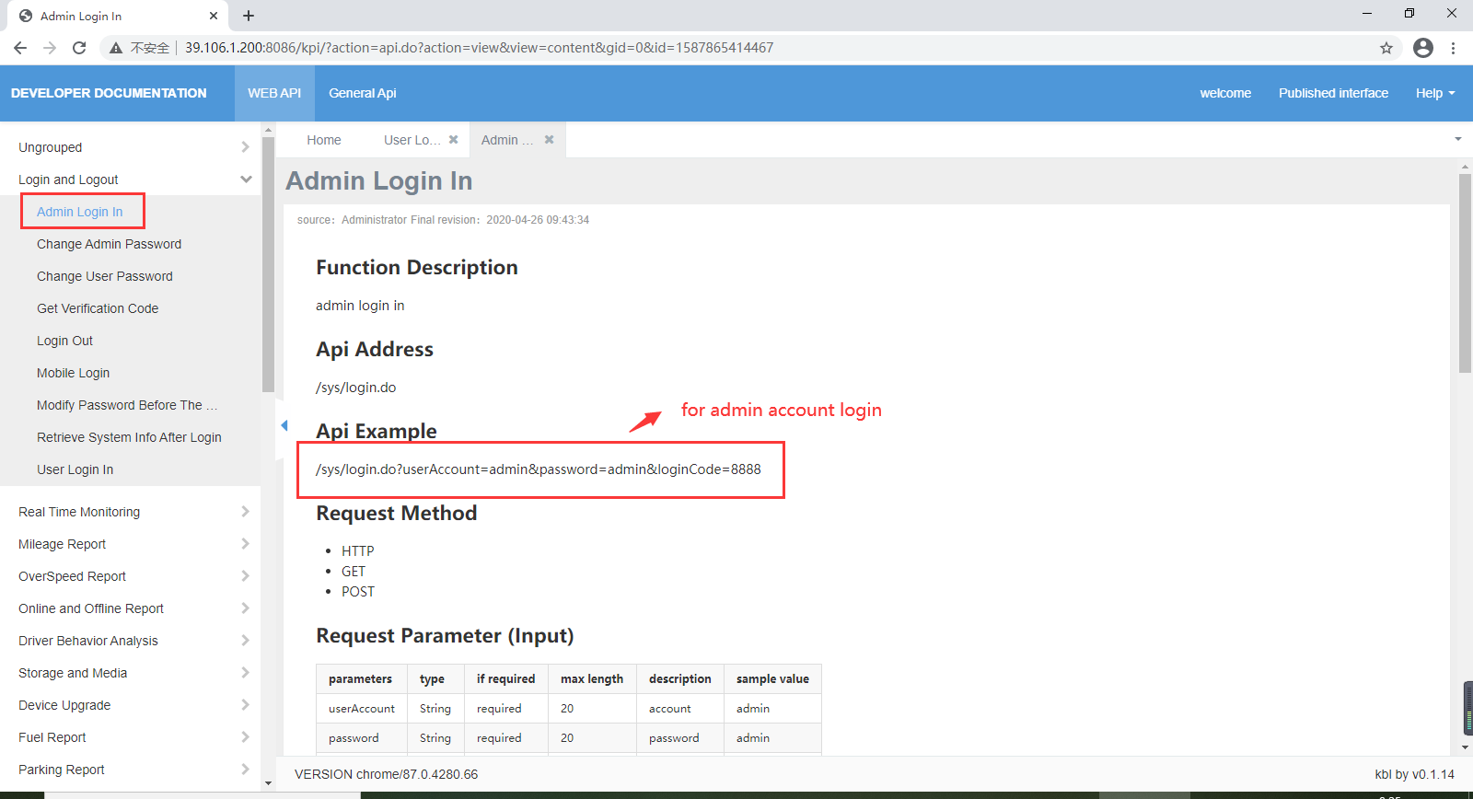Open Retrieve System Info After Login page
This screenshot has width=1473, height=799.
click(x=129, y=437)
